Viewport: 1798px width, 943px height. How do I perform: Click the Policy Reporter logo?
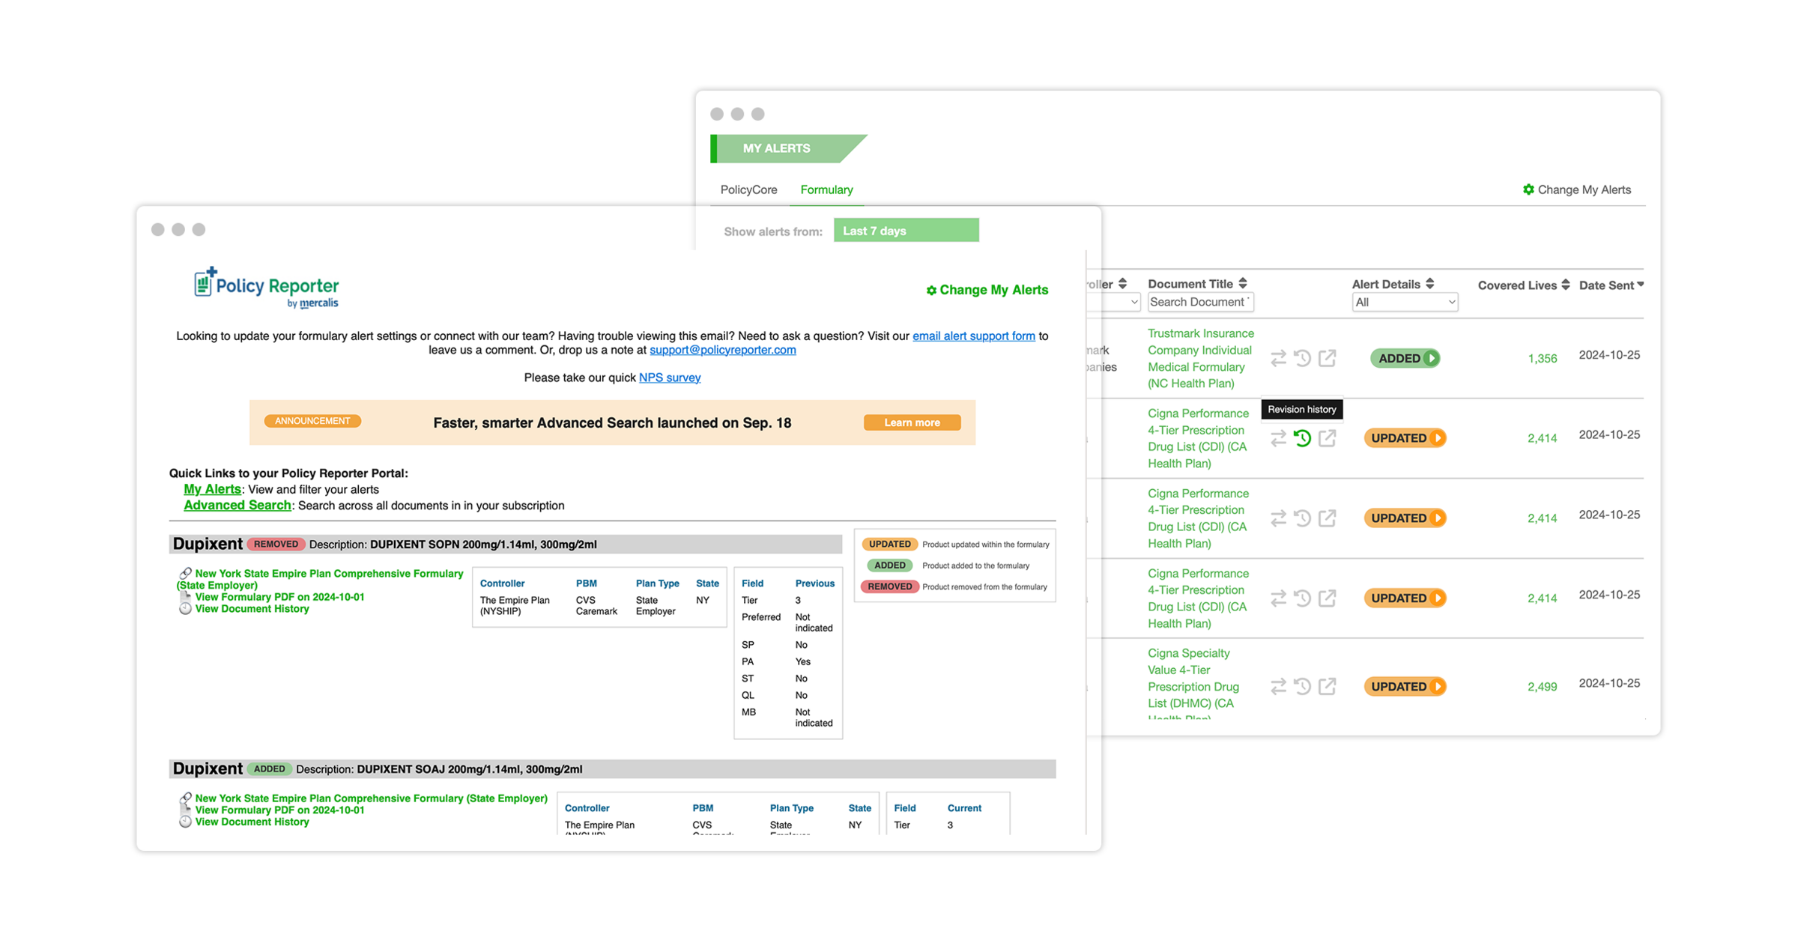click(266, 288)
